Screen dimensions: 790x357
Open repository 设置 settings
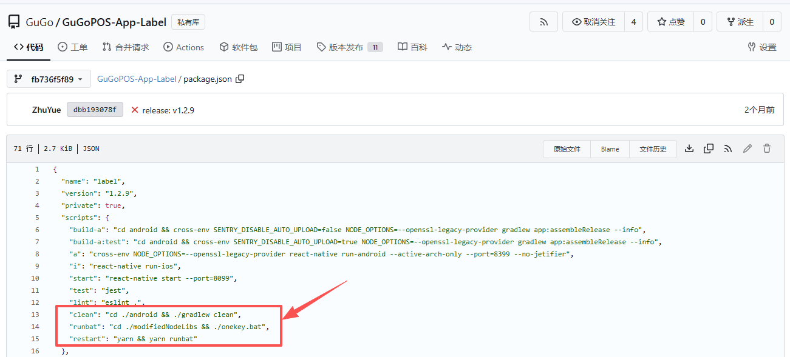tap(761, 47)
